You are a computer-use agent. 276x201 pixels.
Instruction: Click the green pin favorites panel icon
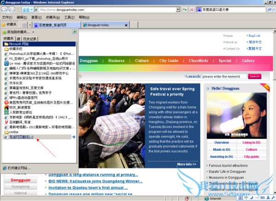click(x=75, y=32)
